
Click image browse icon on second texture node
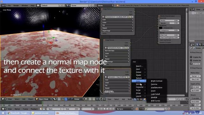(x=106, y=48)
